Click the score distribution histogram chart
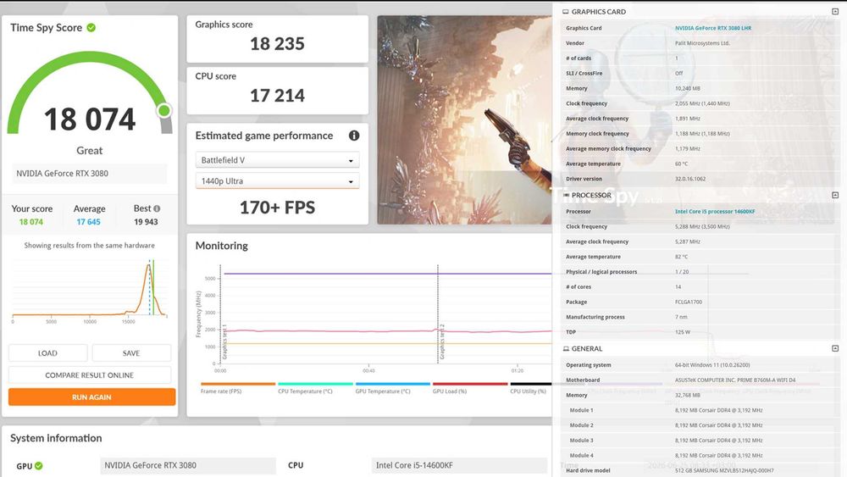Image resolution: width=847 pixels, height=477 pixels. point(90,290)
